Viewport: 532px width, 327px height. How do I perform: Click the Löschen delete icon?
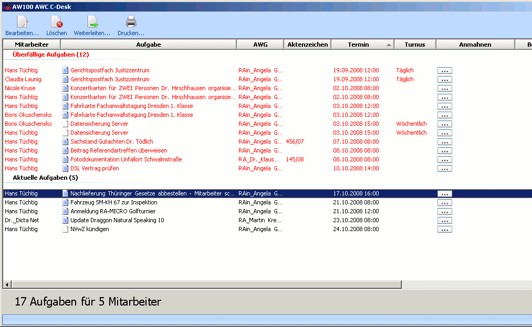point(57,22)
